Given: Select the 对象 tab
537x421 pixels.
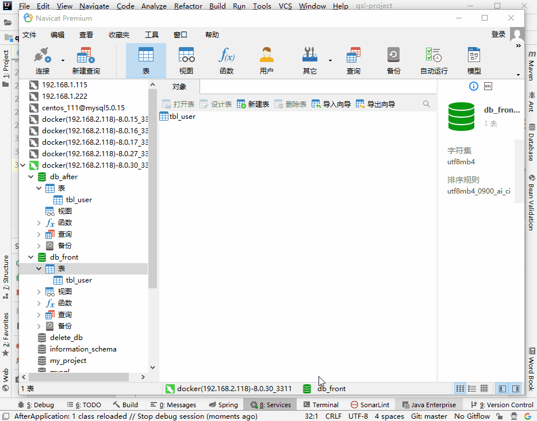Looking at the screenshot, I should pyautogui.click(x=179, y=87).
